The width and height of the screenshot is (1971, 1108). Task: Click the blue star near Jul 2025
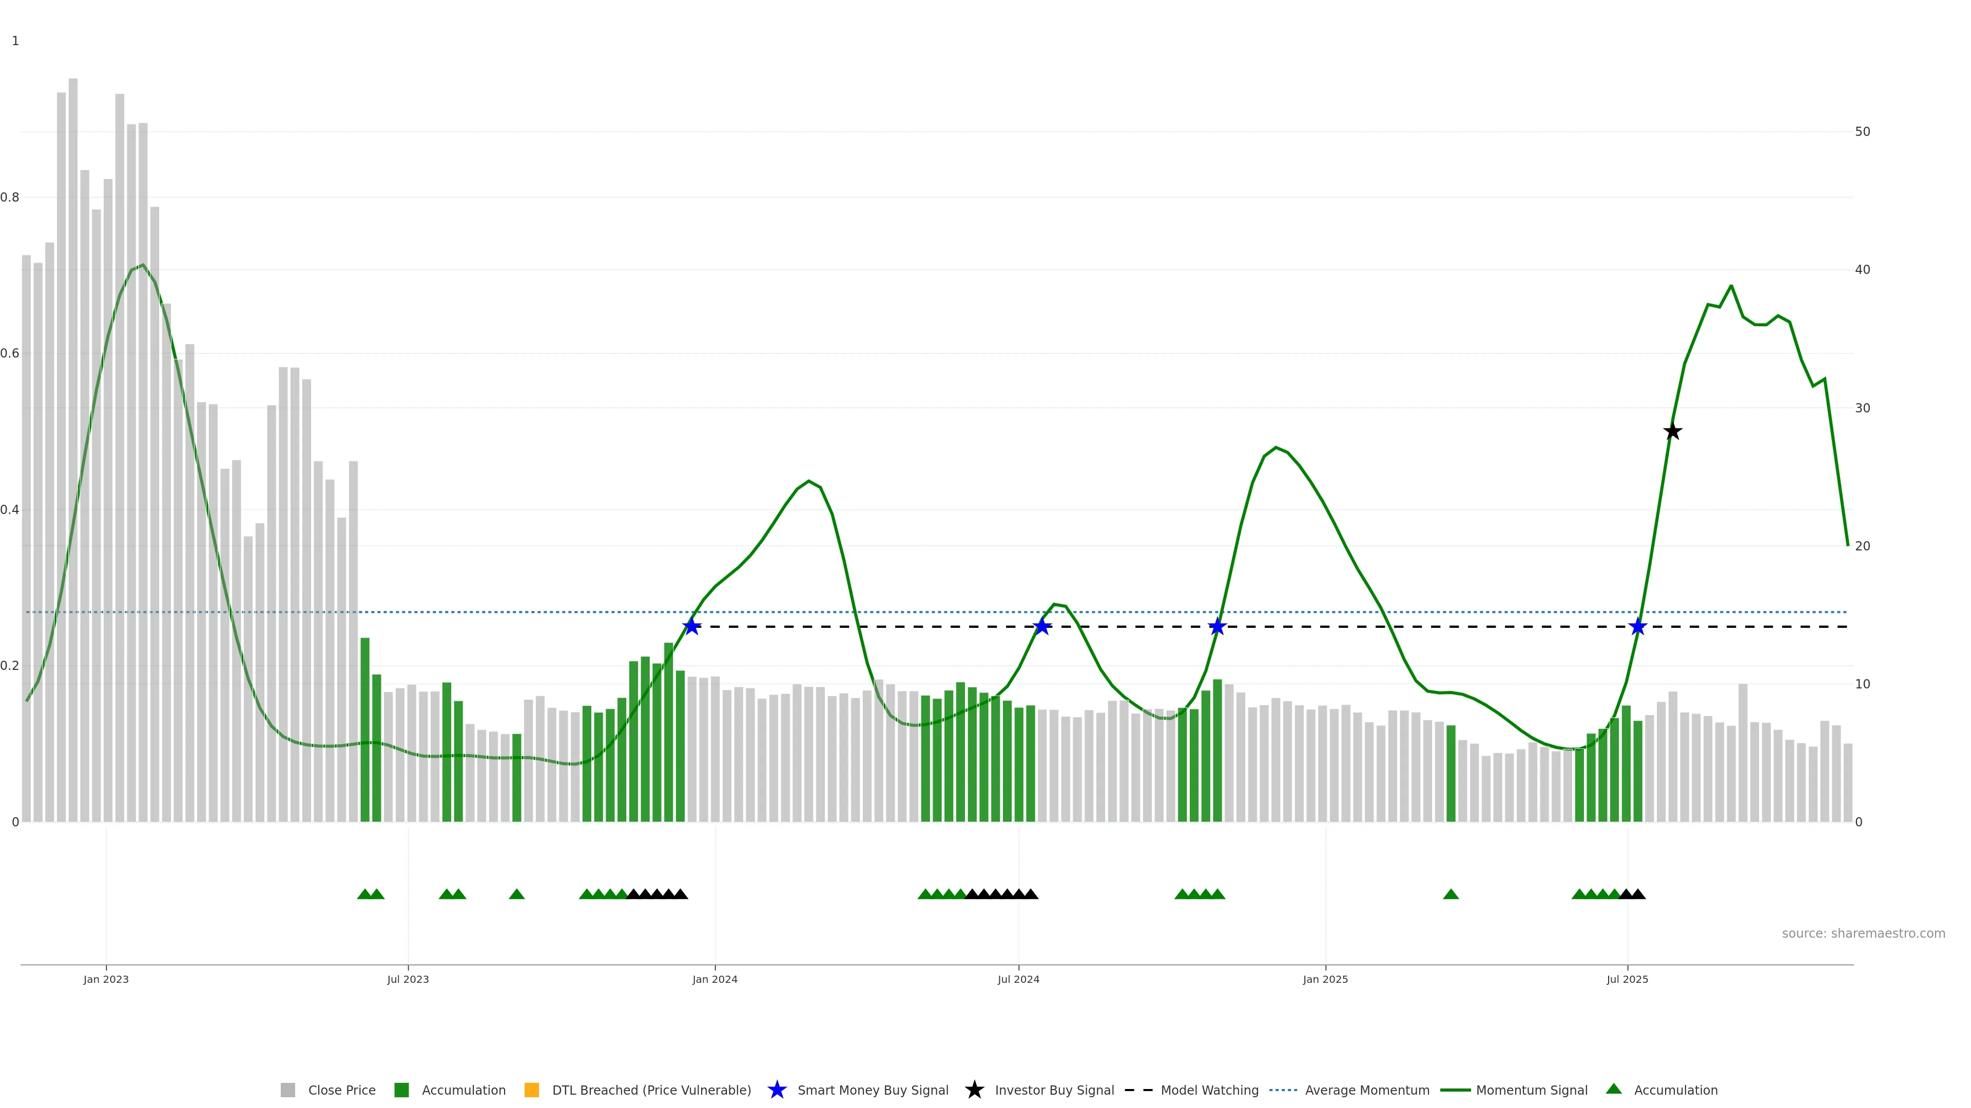coord(1637,626)
